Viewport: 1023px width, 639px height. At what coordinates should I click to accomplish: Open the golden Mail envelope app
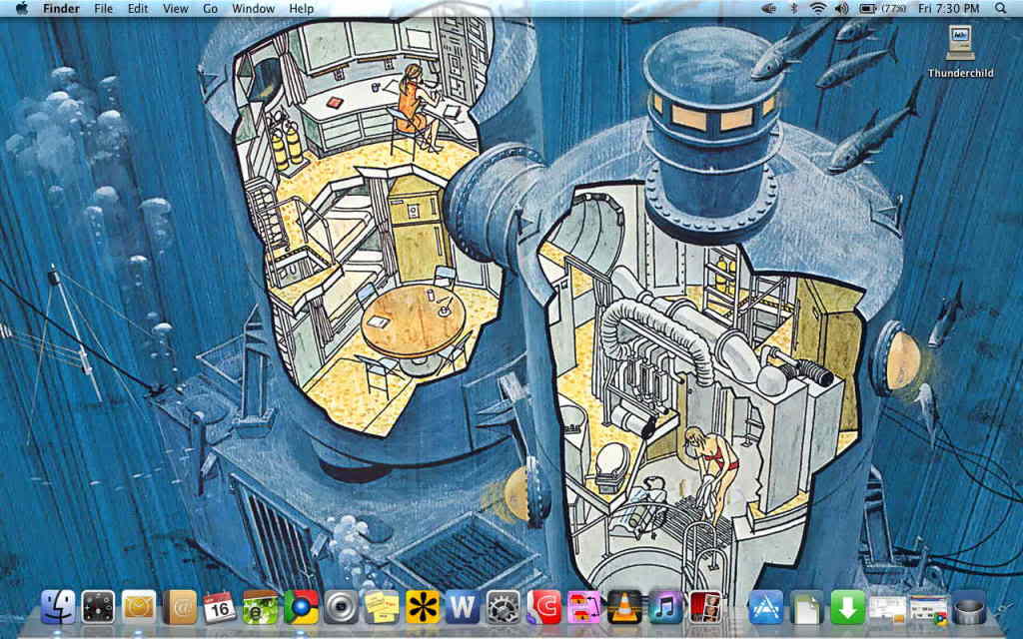(x=139, y=607)
